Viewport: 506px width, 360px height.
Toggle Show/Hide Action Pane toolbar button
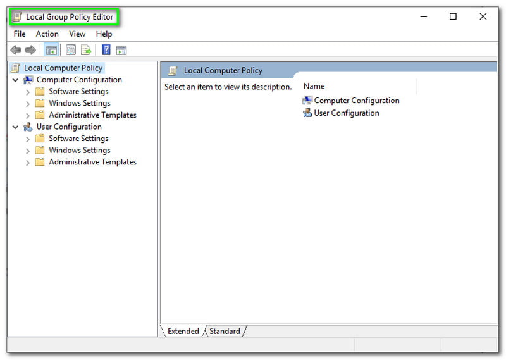[x=121, y=50]
